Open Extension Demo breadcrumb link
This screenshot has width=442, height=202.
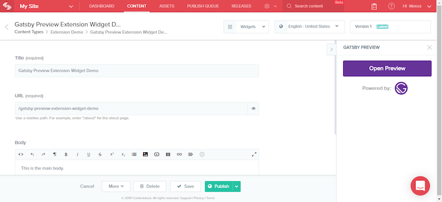click(x=67, y=32)
